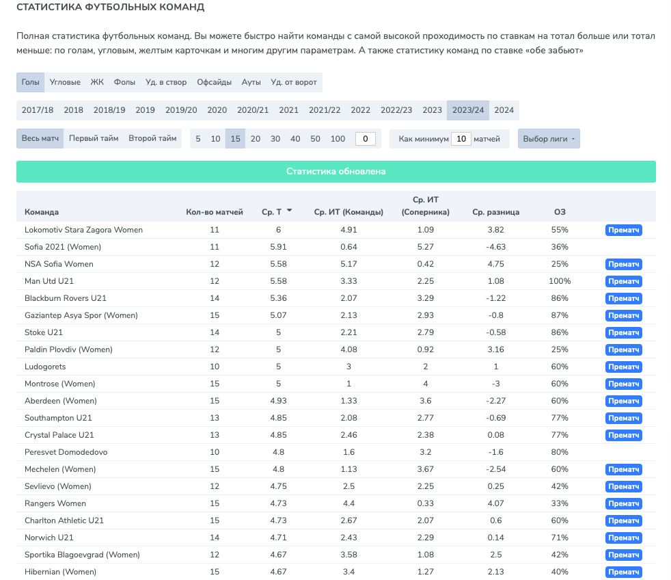Viewport: 671px width, 580px height.
Task: Switch to Второй тайм period
Action: [x=153, y=138]
